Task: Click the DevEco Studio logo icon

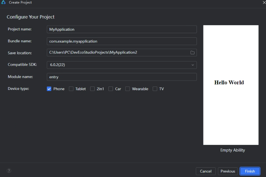Action: (3, 2)
